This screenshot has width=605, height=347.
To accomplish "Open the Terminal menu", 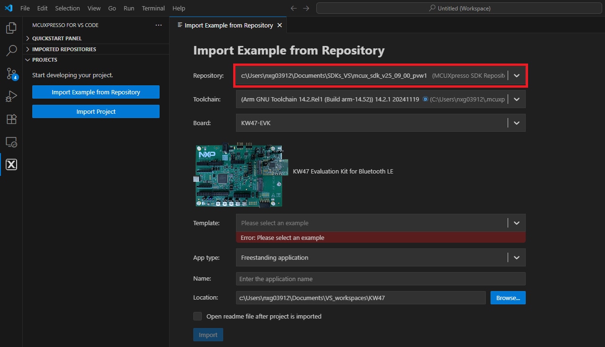I will (x=153, y=8).
